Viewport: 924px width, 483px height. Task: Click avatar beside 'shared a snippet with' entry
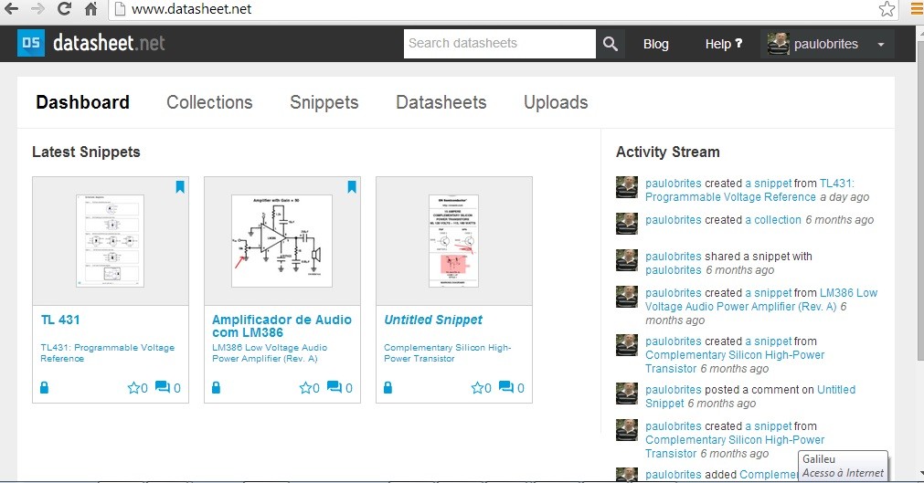tap(627, 259)
